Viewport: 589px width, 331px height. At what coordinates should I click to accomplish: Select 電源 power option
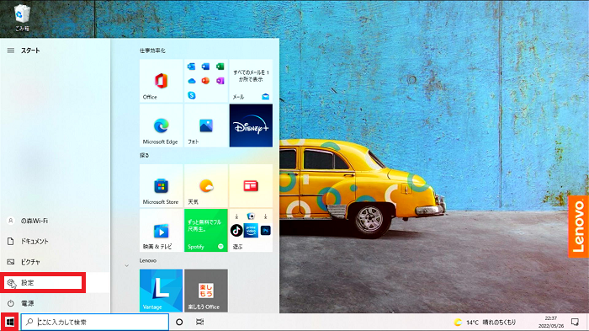click(55, 303)
